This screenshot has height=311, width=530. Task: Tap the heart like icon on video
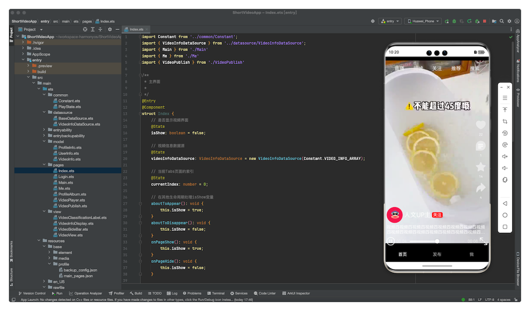(x=481, y=125)
